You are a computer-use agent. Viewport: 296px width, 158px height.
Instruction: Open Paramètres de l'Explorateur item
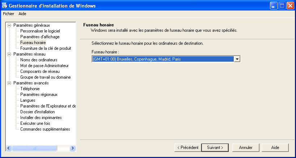(48, 106)
